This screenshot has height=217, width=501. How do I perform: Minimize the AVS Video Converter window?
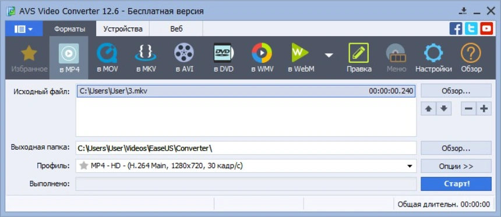(477, 12)
